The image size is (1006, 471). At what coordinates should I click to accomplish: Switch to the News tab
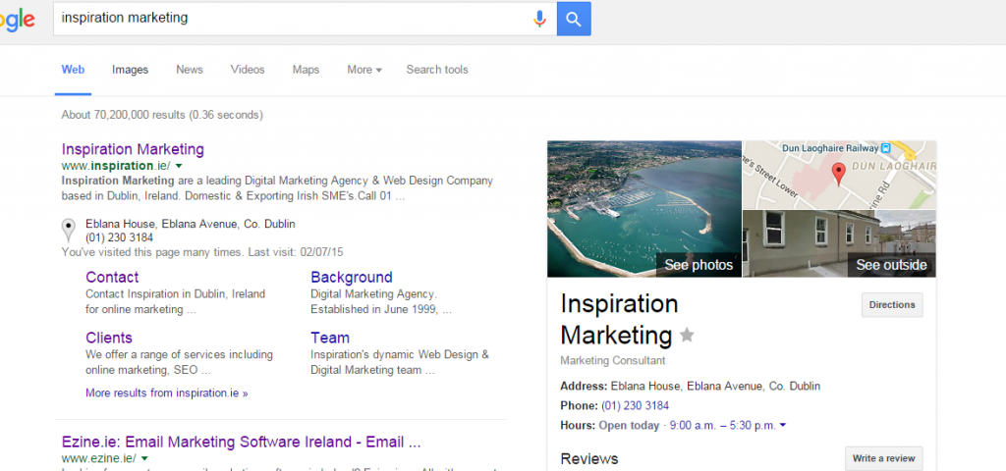[x=190, y=70]
